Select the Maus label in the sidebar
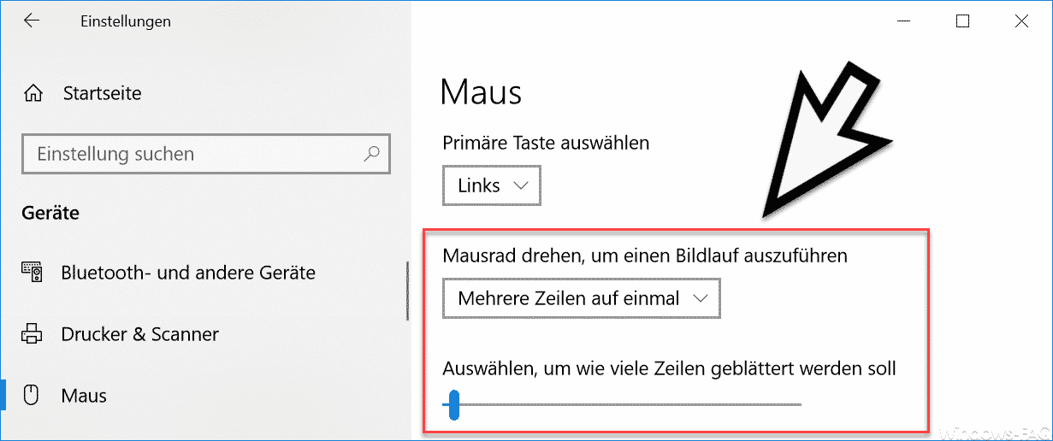1053x441 pixels. coord(84,396)
